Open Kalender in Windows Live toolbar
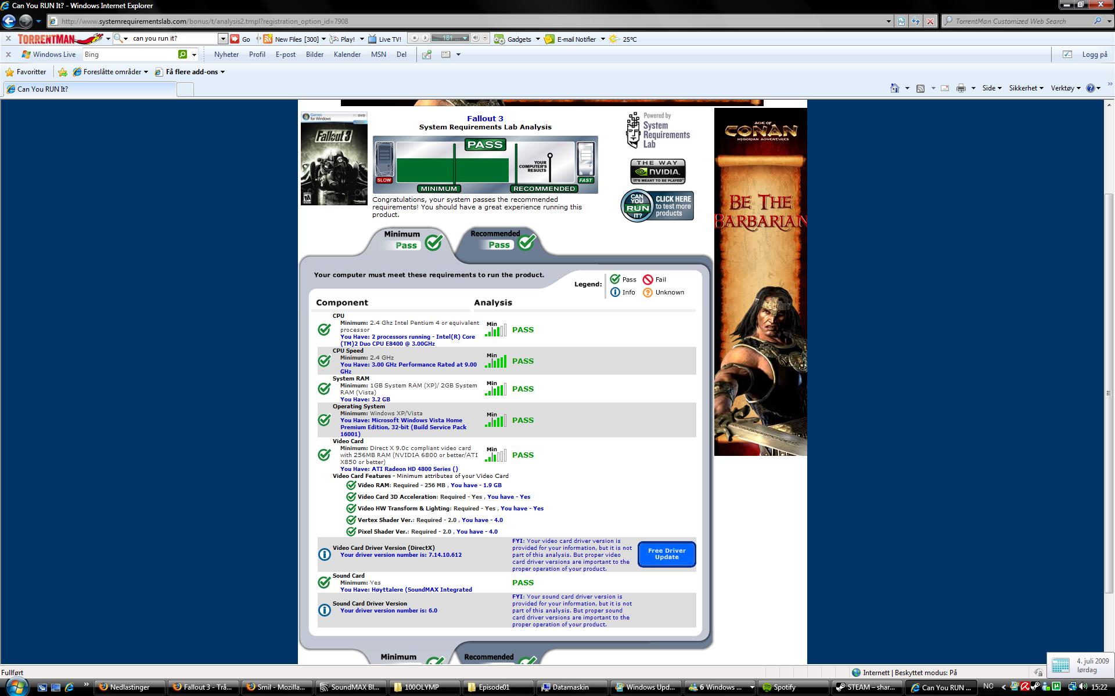The image size is (1115, 696). (x=347, y=54)
